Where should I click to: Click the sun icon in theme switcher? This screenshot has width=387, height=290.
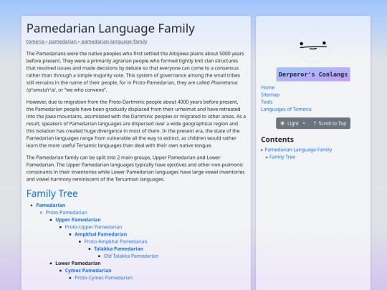(282, 123)
